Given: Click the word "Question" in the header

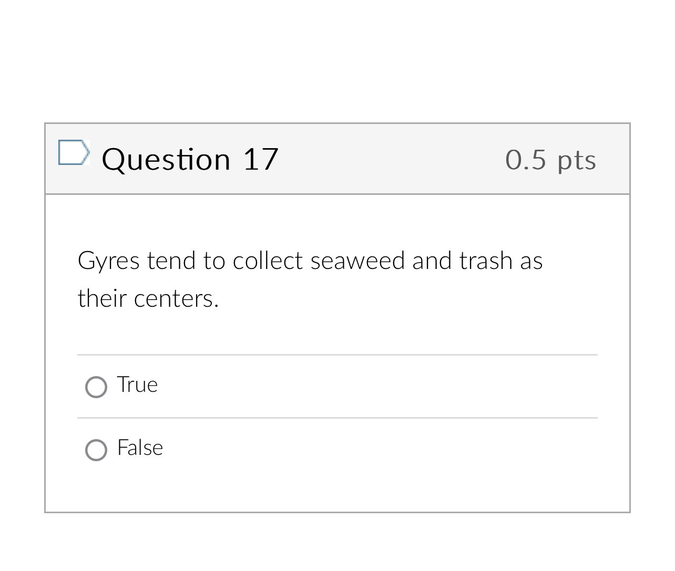Looking at the screenshot, I should pyautogui.click(x=166, y=159).
